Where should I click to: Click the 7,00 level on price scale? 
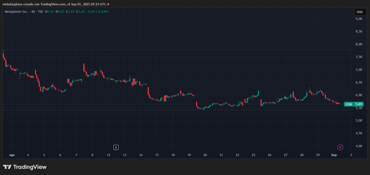(x=359, y=69)
